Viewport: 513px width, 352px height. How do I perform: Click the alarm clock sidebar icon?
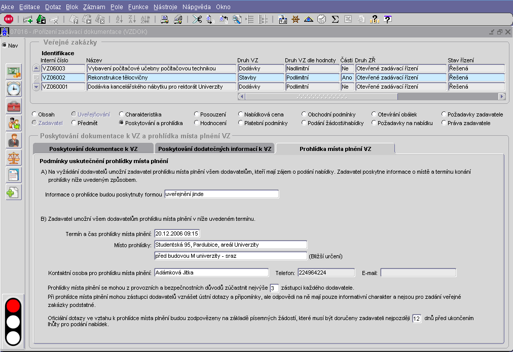pos(14,89)
